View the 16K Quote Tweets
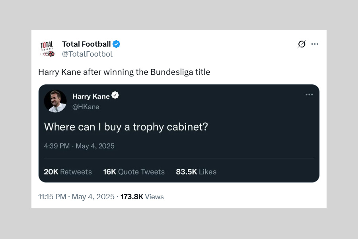 (x=134, y=172)
